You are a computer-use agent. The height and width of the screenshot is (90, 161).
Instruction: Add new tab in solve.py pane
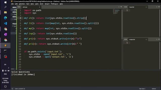[119, 7]
